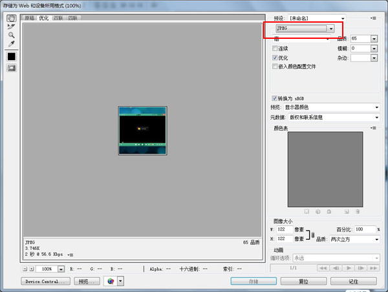Click the 模糊 blur value field
The image size is (388, 292).
361,49
